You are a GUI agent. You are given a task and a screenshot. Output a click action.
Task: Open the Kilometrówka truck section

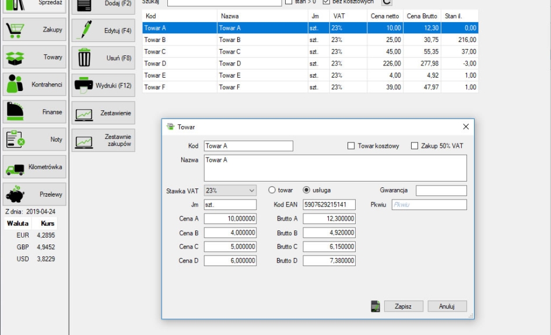34,167
